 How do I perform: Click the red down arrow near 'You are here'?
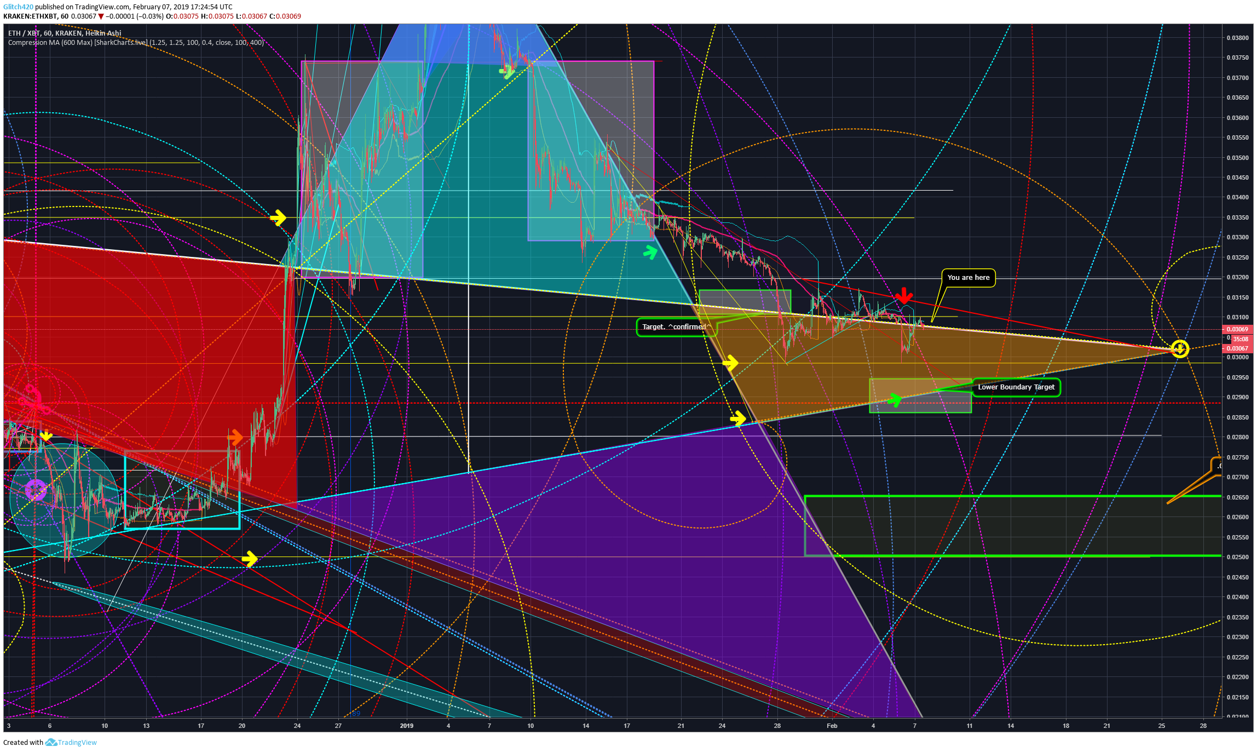pos(904,296)
